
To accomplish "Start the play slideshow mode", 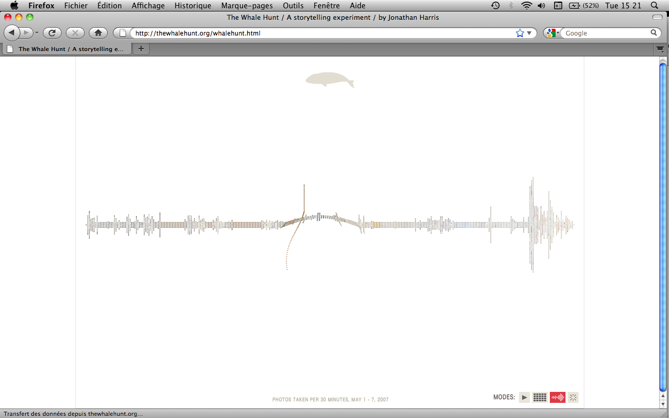I will (x=524, y=398).
